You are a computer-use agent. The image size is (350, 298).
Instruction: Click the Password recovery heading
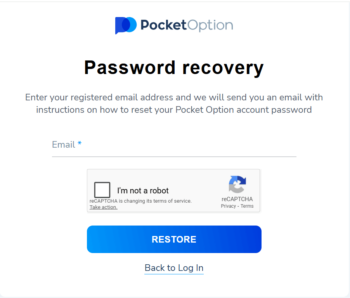pos(174,67)
